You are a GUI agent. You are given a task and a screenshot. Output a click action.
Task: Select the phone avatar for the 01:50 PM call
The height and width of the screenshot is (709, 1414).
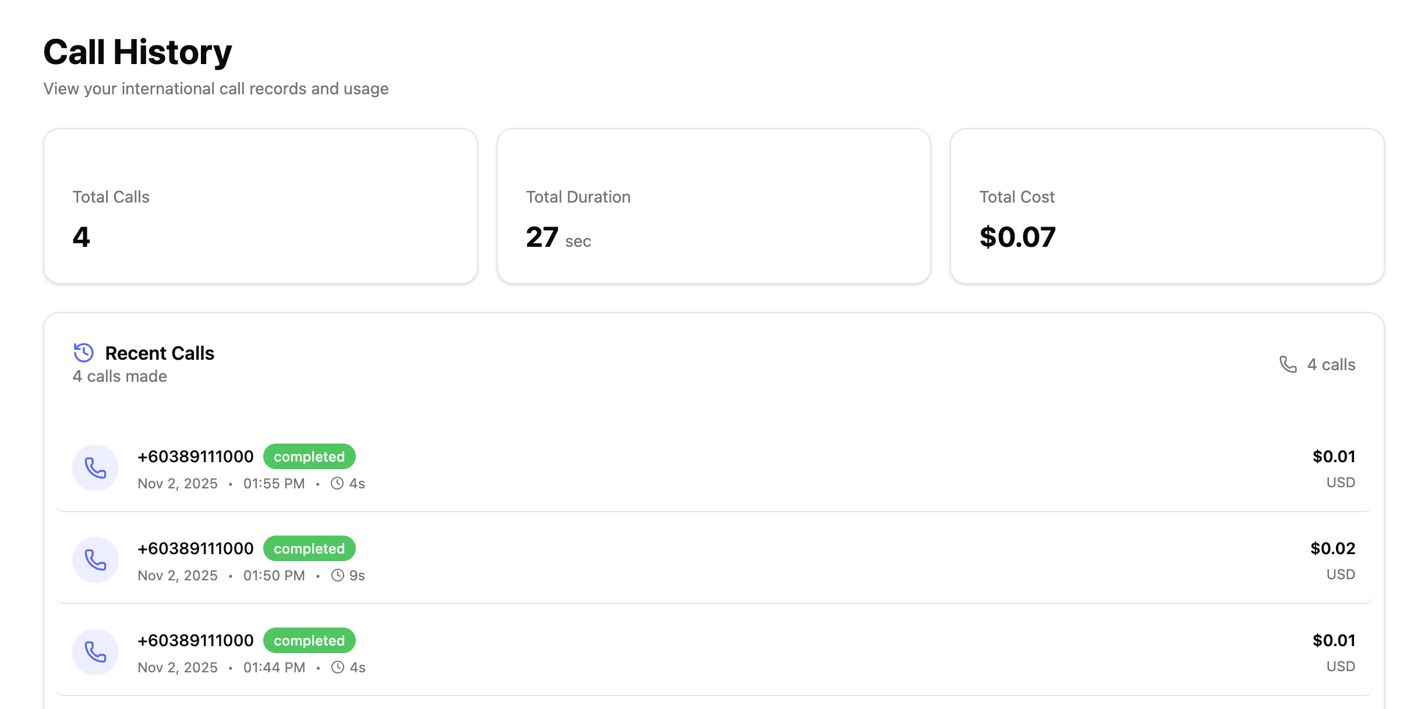pos(96,560)
